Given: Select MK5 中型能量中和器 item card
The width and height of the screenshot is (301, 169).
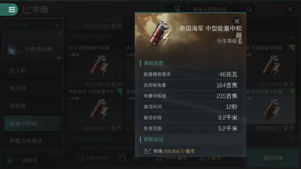Looking at the screenshot, I should click(x=95, y=63).
